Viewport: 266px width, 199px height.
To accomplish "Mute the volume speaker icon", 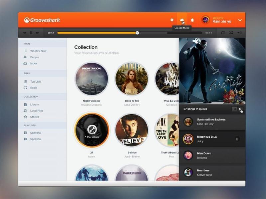I will pyautogui.click(x=239, y=33).
